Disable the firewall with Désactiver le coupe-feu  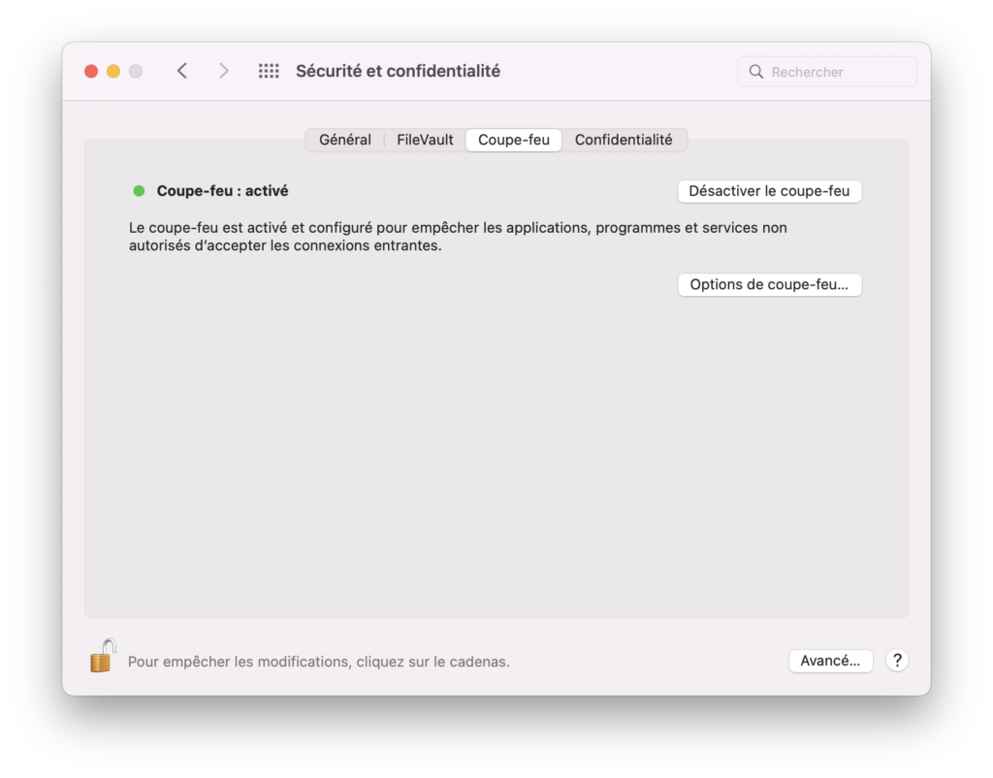pyautogui.click(x=769, y=191)
